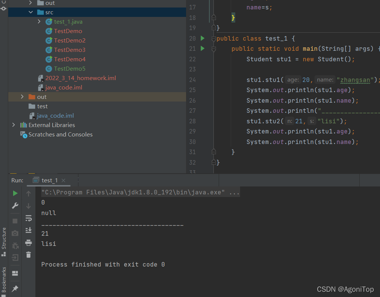
Task: Click the orange out folder icon
Action: (32, 97)
